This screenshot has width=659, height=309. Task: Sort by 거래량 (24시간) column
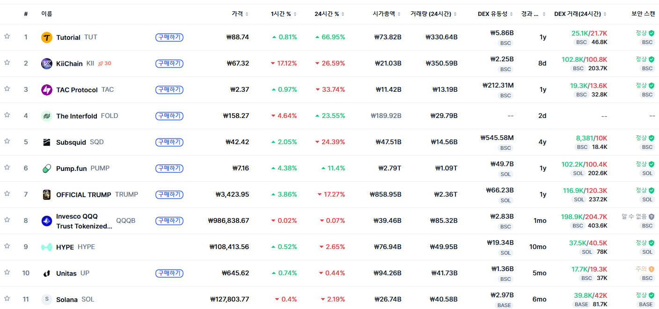pyautogui.click(x=434, y=14)
